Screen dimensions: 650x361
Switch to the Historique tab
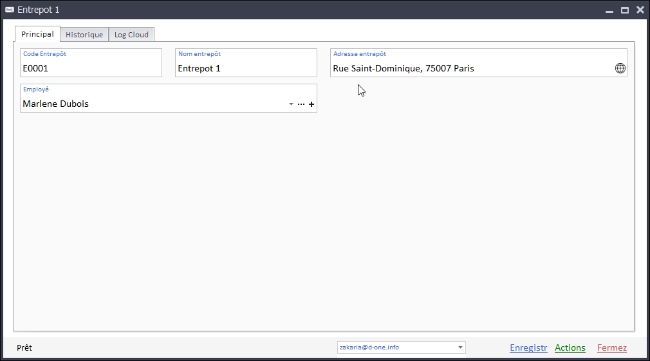[84, 35]
